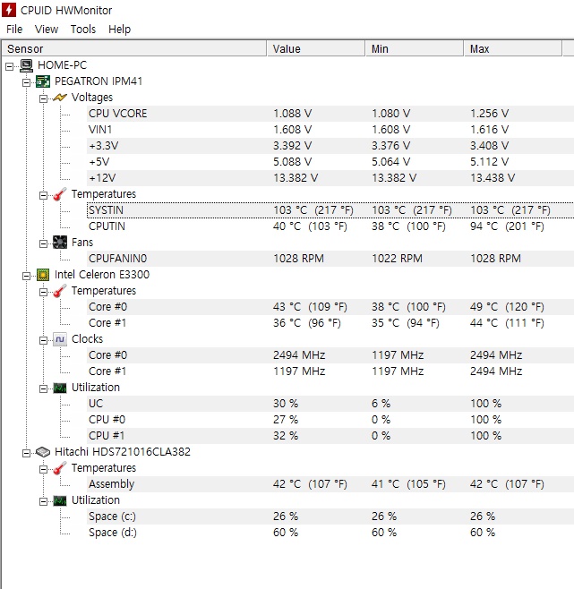Click the Hitachi Utilization graph icon

[x=60, y=500]
